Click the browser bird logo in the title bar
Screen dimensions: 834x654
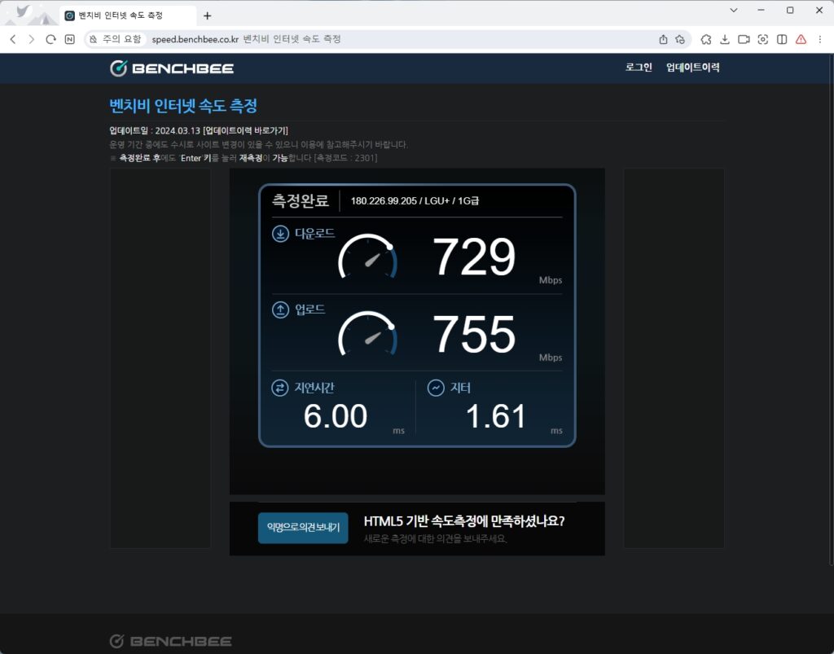(x=22, y=11)
